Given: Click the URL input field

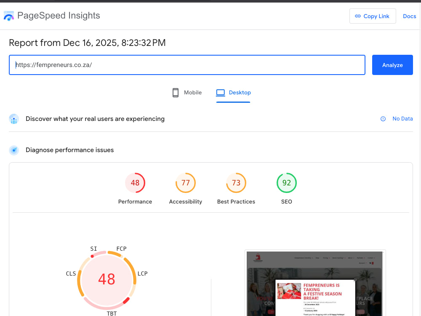Looking at the screenshot, I should pyautogui.click(x=187, y=65).
